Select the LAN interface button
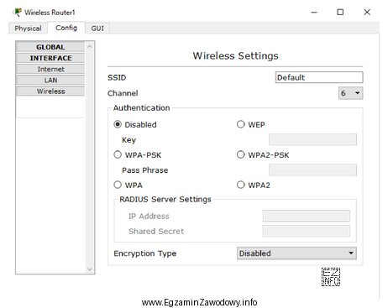The image size is (388, 308). point(50,81)
